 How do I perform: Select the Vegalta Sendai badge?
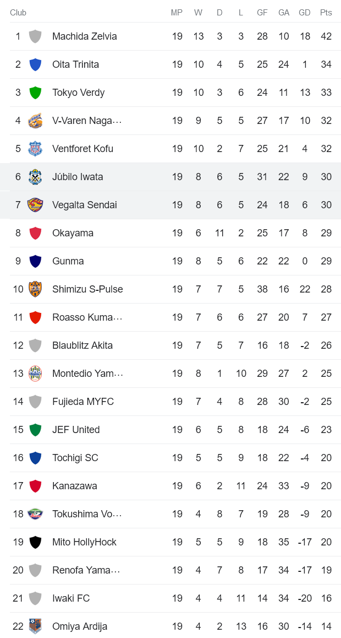click(x=35, y=205)
